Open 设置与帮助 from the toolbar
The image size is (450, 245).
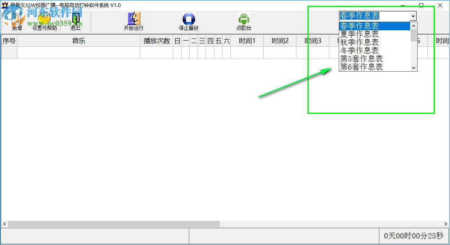coord(44,21)
